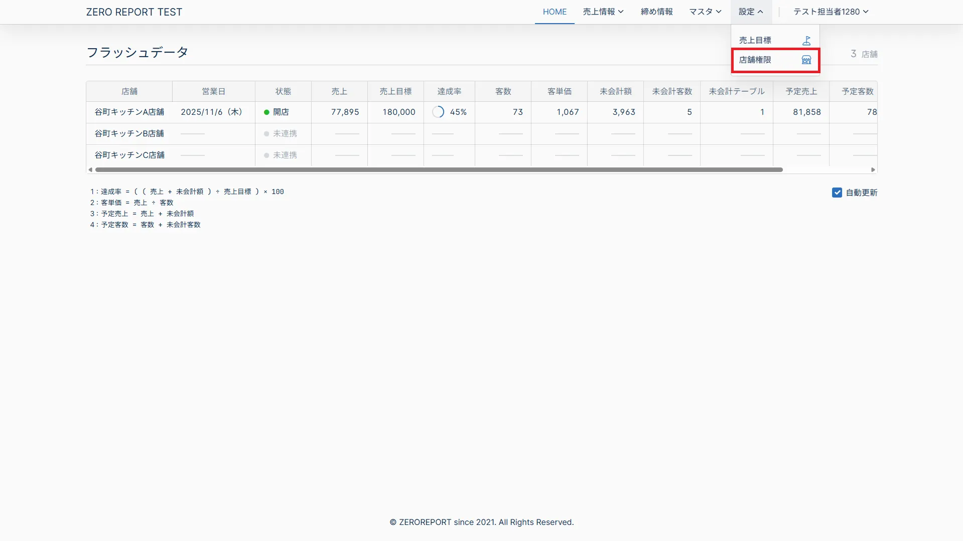Click the sales target flag icon

pos(806,40)
